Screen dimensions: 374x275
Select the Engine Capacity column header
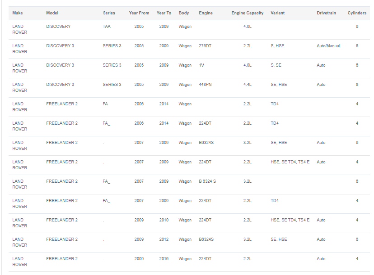248,13
